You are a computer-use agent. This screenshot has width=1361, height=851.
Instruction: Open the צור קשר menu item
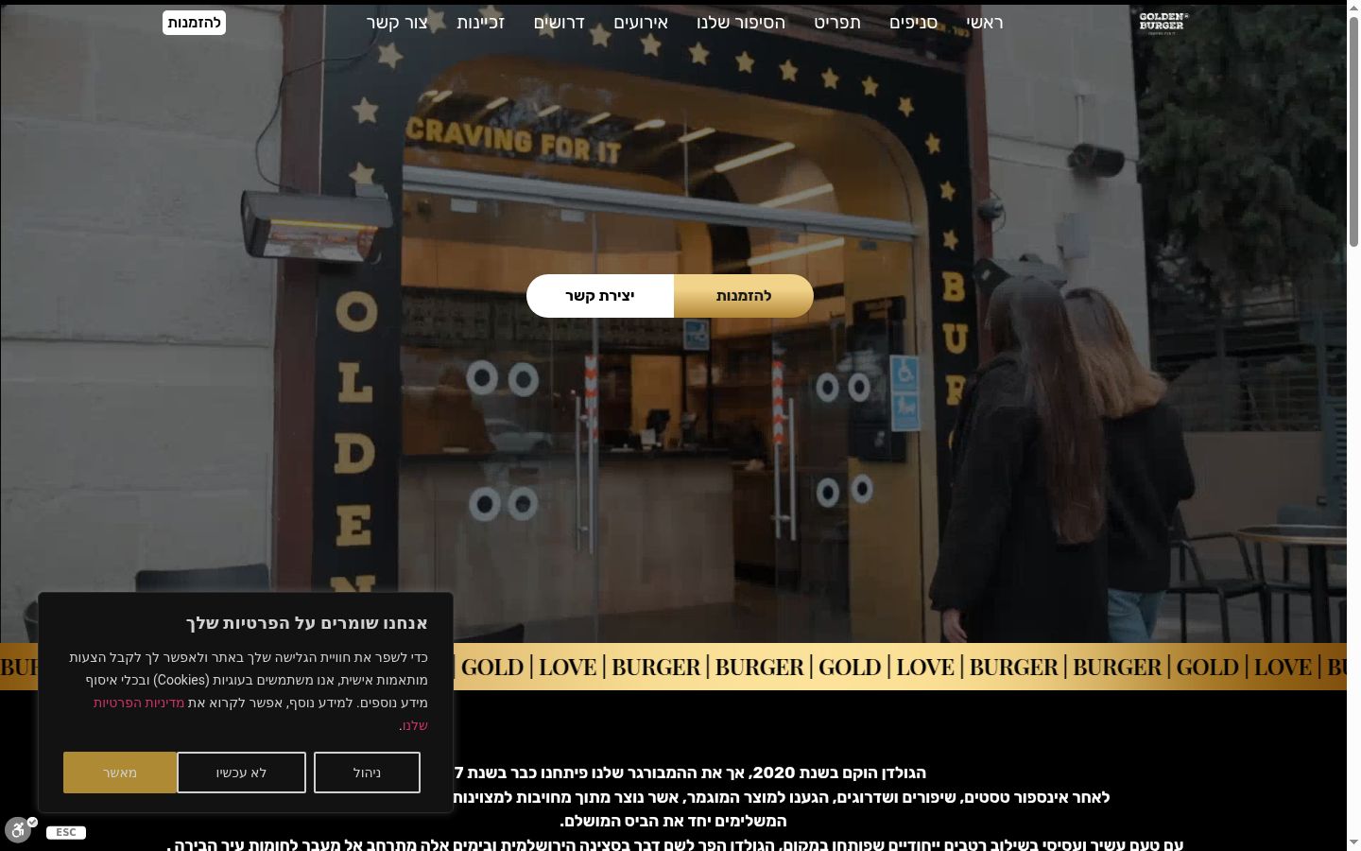397,23
